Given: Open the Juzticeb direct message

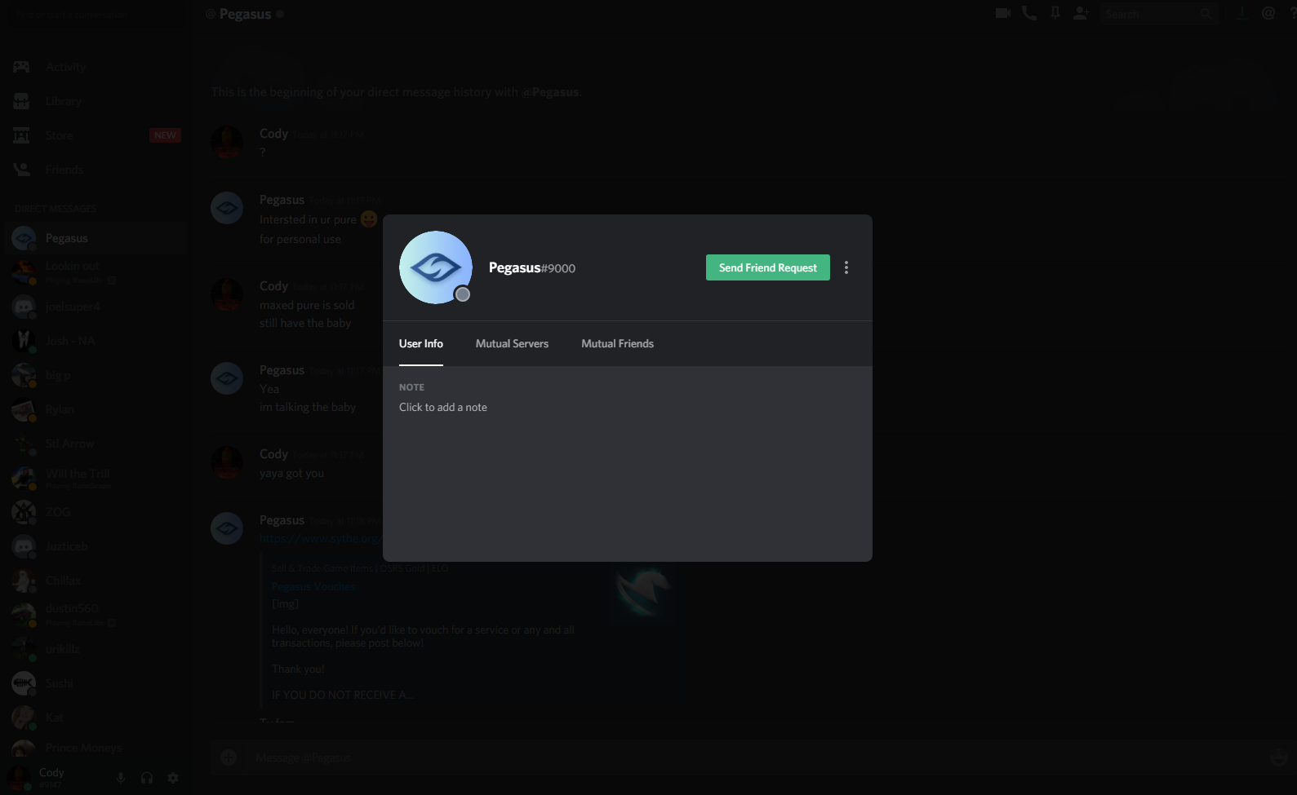Looking at the screenshot, I should (96, 546).
